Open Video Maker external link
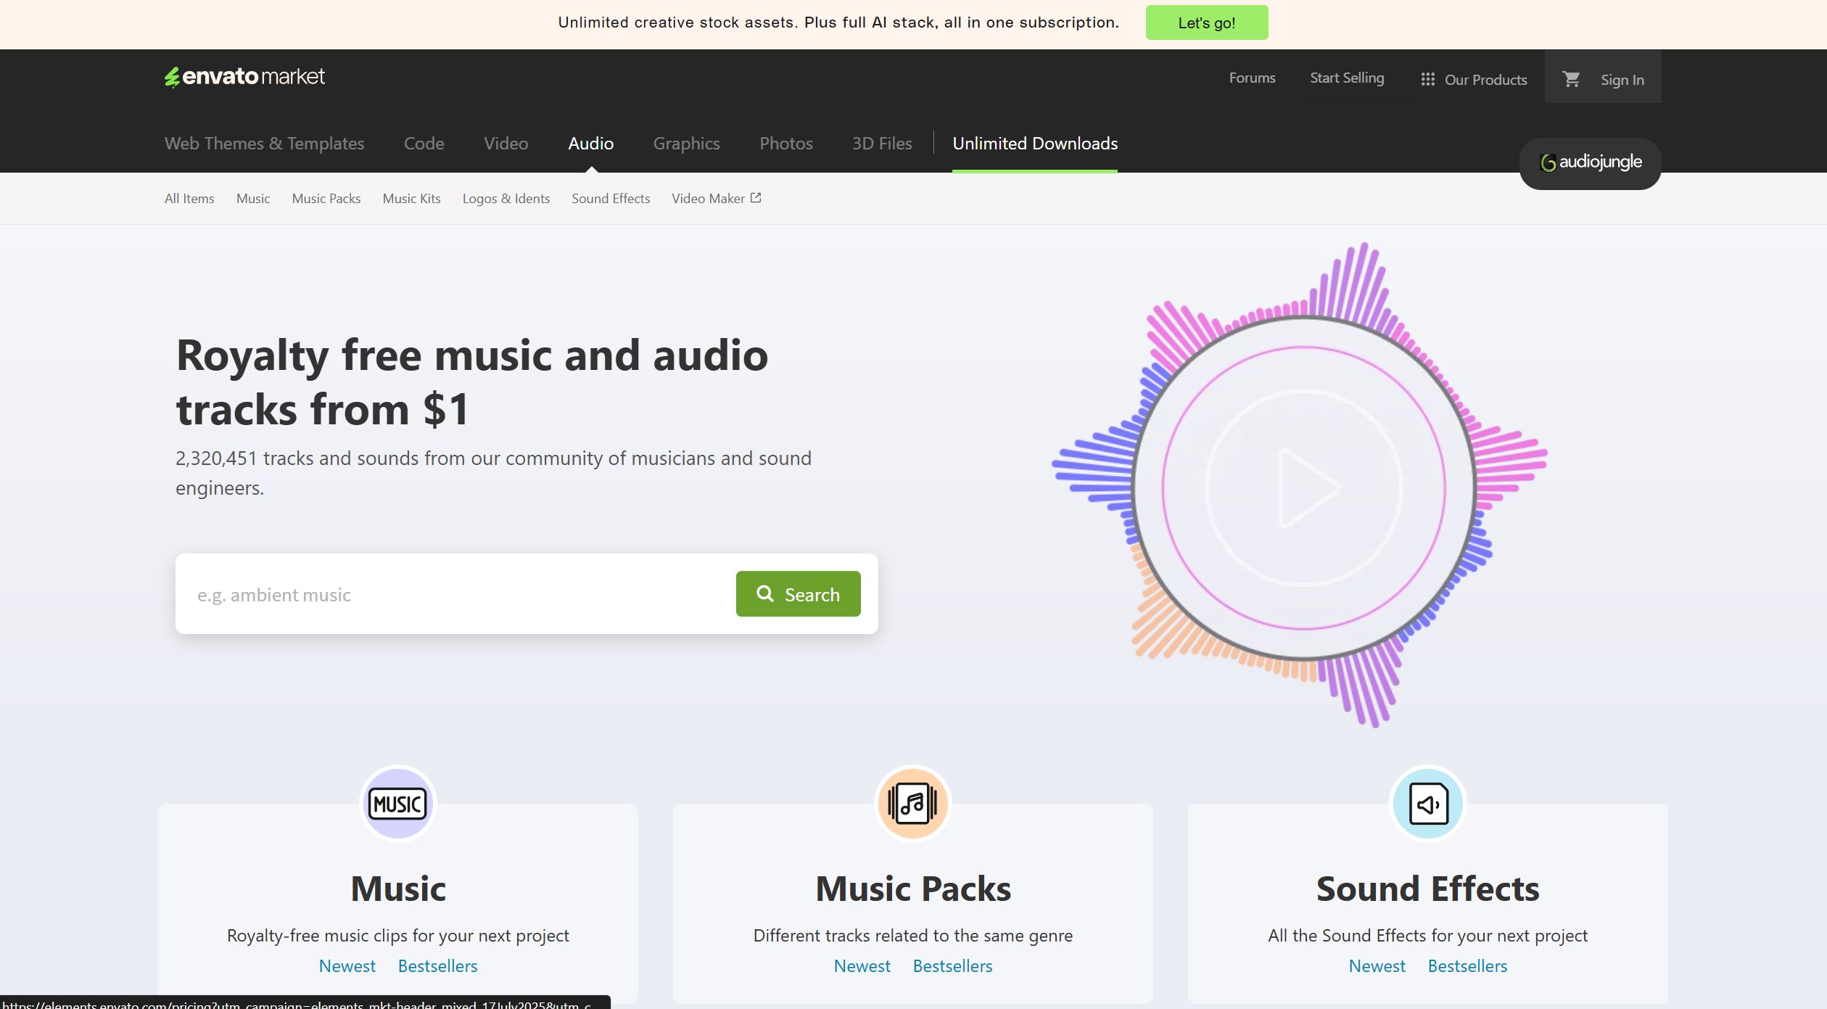1827x1009 pixels. tap(716, 199)
